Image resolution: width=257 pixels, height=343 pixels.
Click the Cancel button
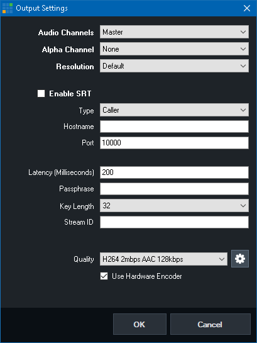coord(210,324)
